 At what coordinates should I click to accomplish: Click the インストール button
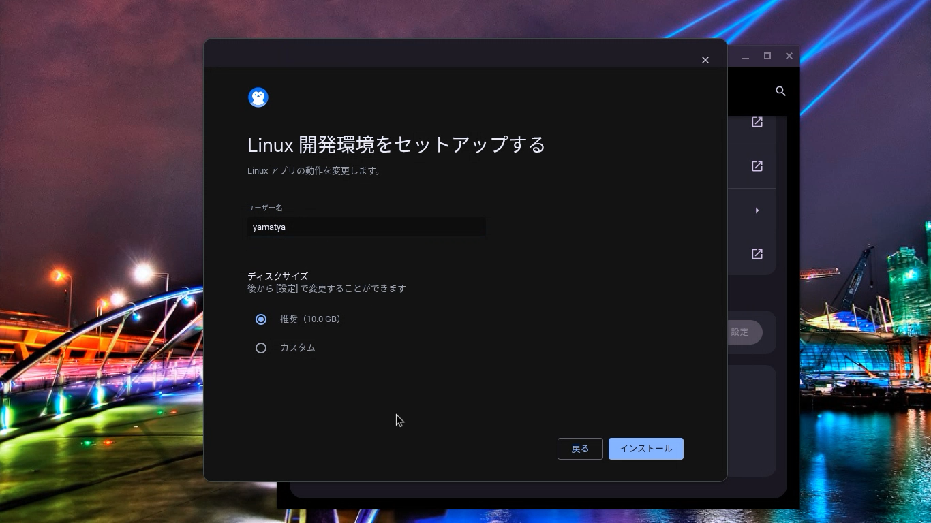pyautogui.click(x=645, y=448)
